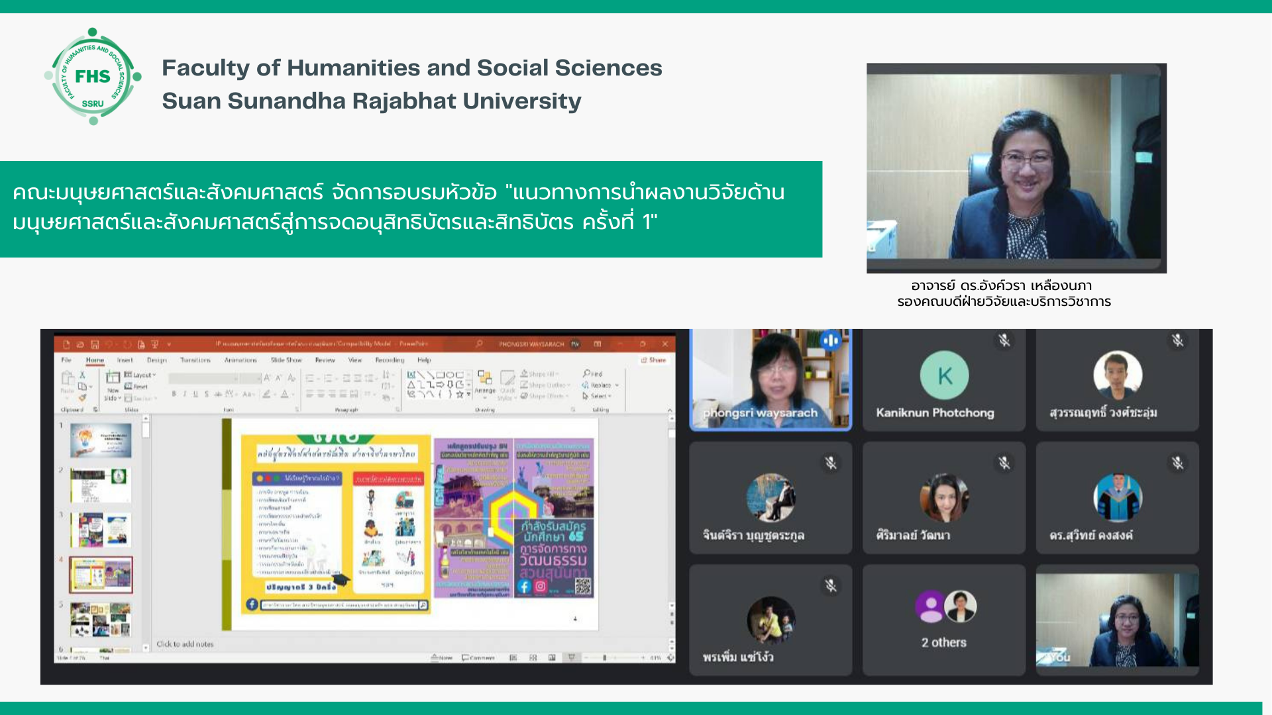1272x715 pixels.
Task: Switch to the Animations tab
Action: [240, 360]
